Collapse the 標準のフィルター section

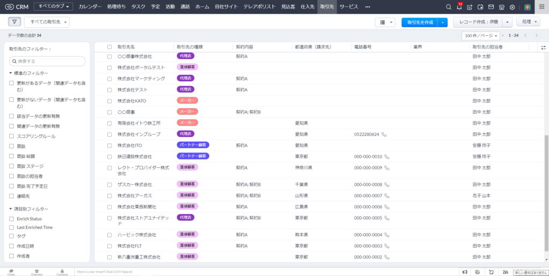point(29,73)
